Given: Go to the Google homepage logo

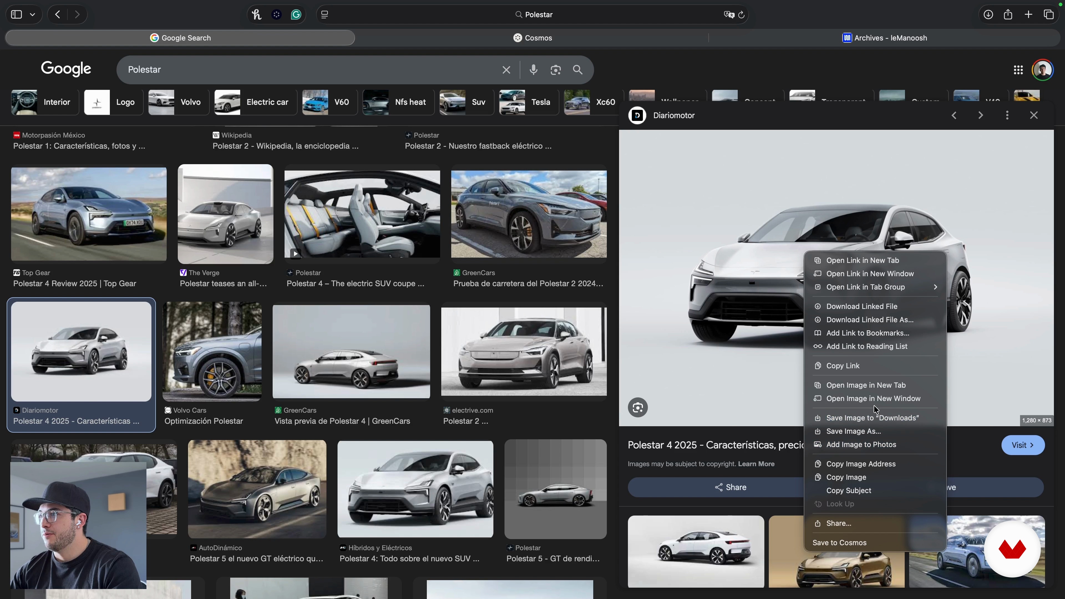Looking at the screenshot, I should [66, 69].
